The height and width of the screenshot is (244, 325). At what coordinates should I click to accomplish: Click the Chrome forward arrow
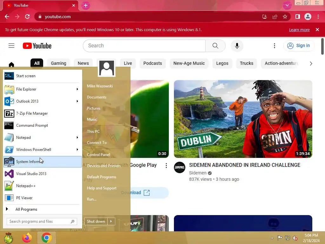point(17,17)
